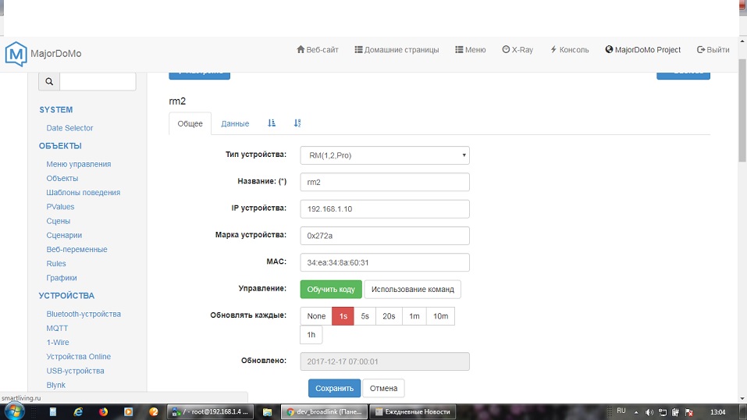Click Выйти to log out
The height and width of the screenshot is (420, 747).
pyautogui.click(x=713, y=50)
